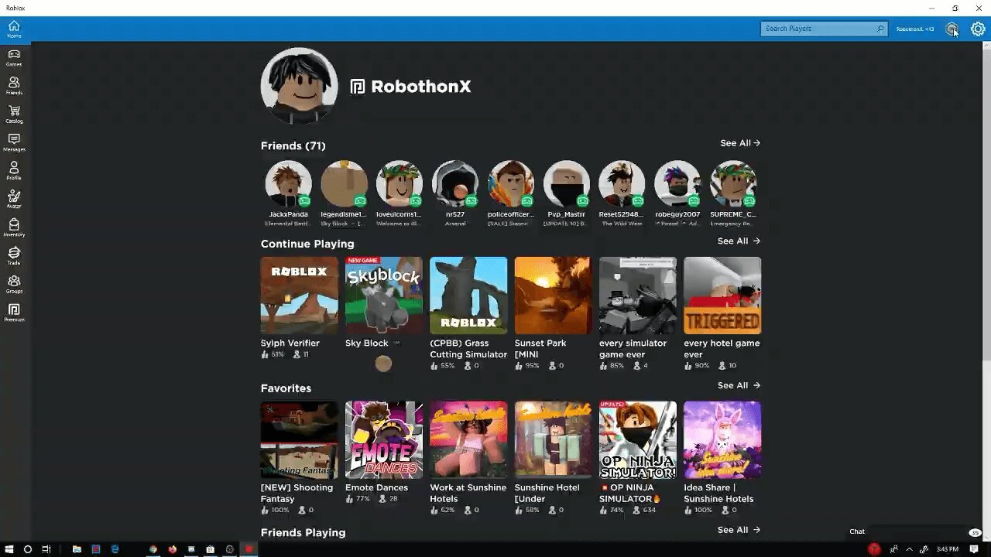This screenshot has height=557, width=991.
Task: Click the RobothonX profile avatar
Action: [x=299, y=87]
